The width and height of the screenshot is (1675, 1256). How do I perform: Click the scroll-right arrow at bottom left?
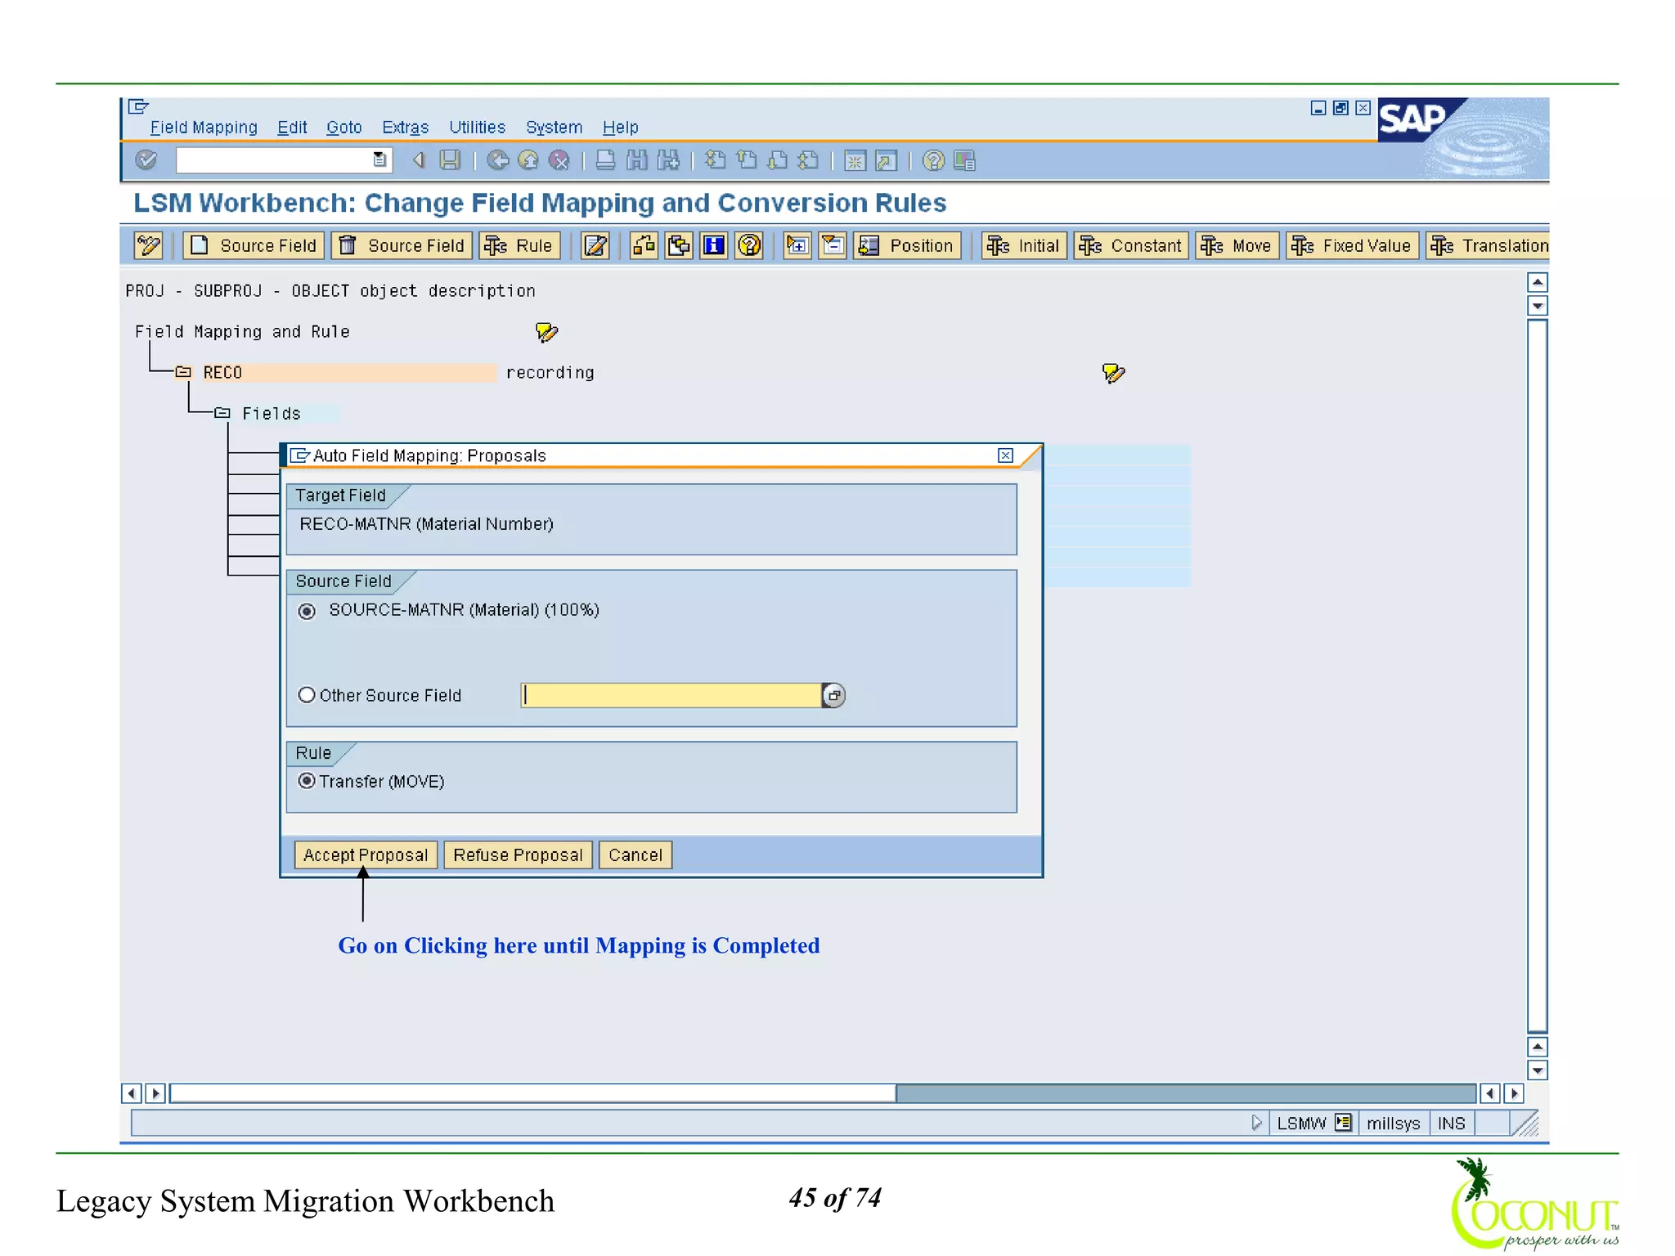155,1093
